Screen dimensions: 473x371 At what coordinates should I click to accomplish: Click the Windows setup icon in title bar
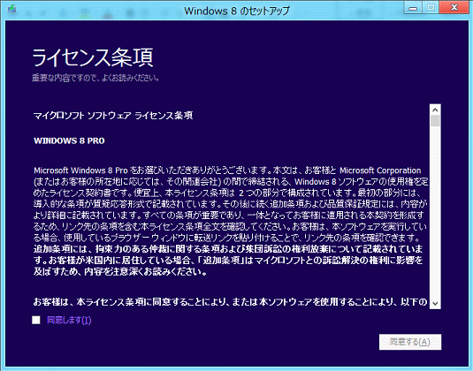tap(11, 9)
